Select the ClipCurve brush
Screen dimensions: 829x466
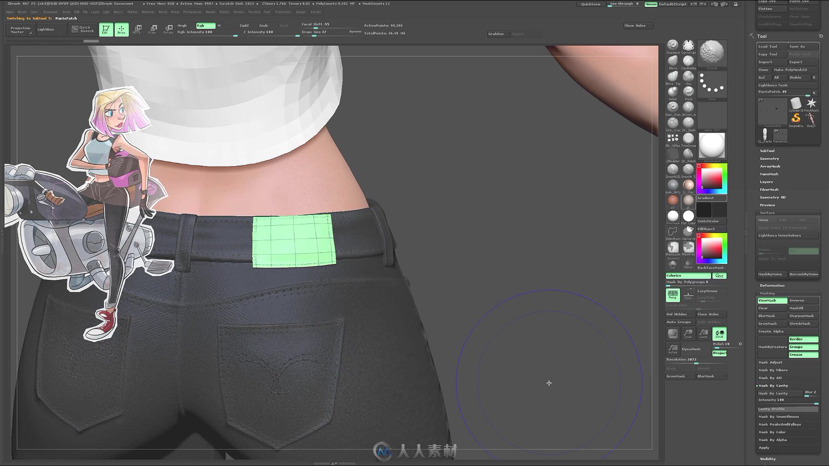tap(688, 233)
